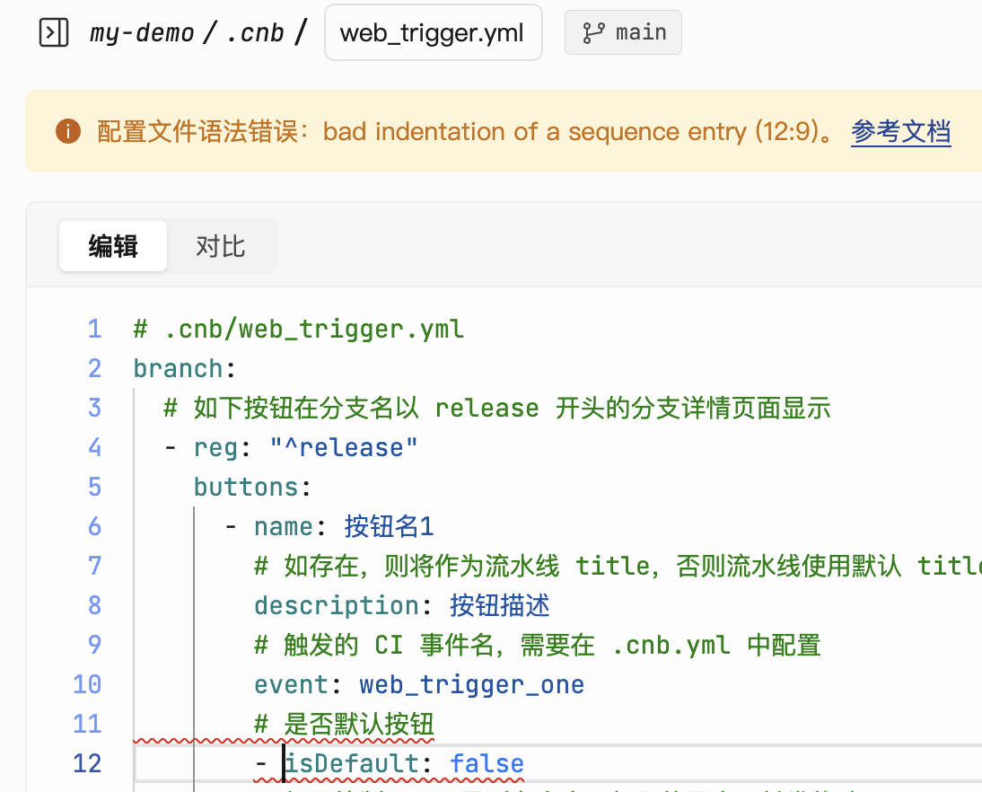Open the my-demo repository breadcrumb link
Image resolution: width=982 pixels, height=792 pixels.
pos(141,31)
